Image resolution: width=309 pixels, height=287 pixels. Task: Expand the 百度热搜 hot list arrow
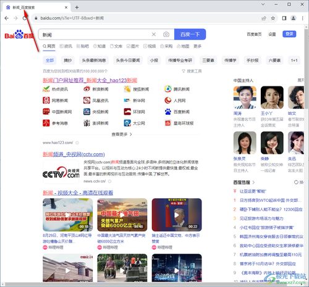click(253, 182)
